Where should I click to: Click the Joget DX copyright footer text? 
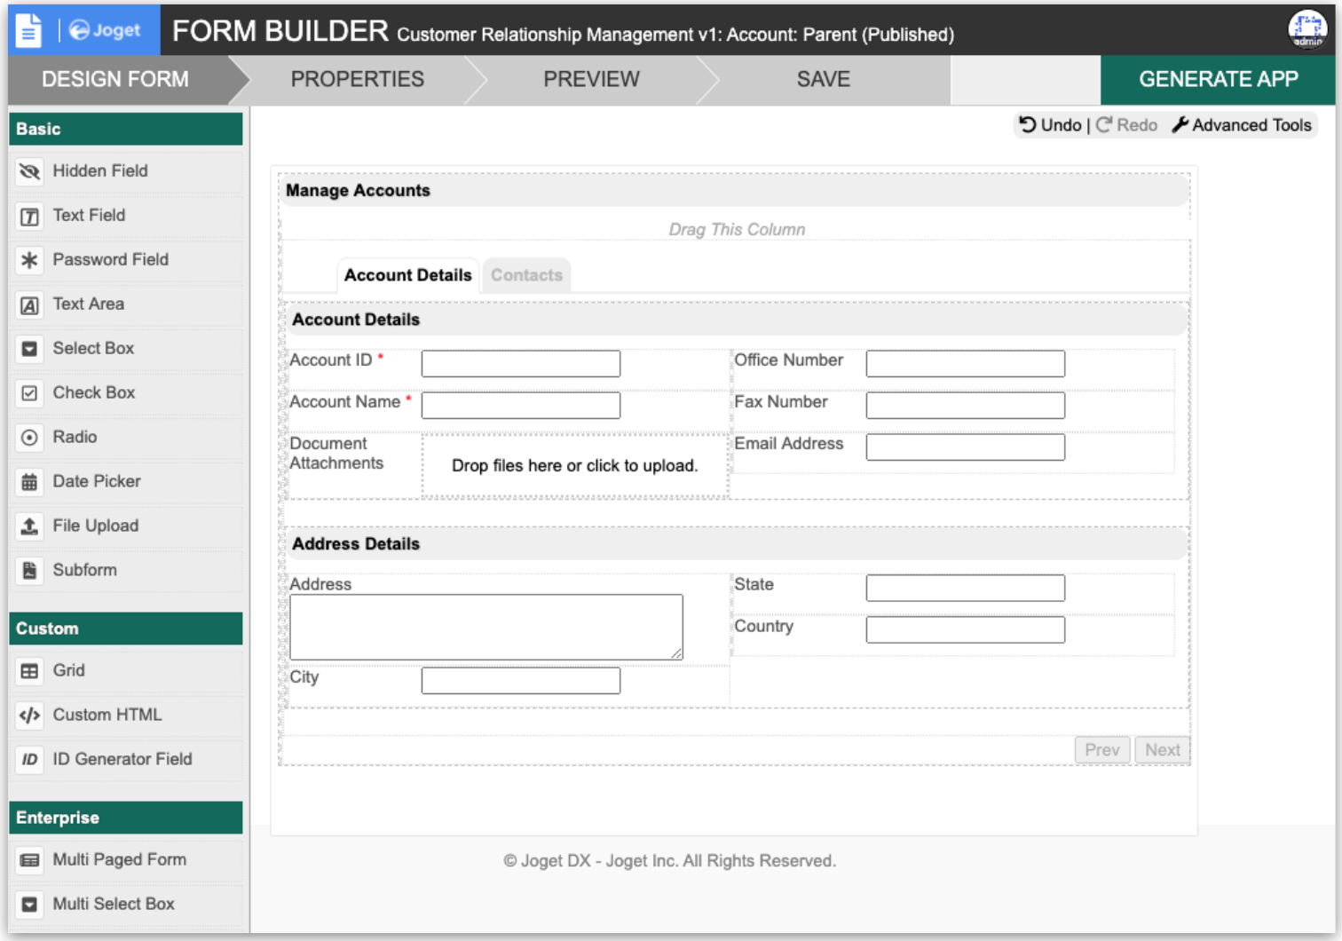[x=670, y=861]
